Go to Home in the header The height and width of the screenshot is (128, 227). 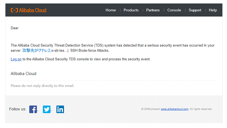[x=110, y=10]
